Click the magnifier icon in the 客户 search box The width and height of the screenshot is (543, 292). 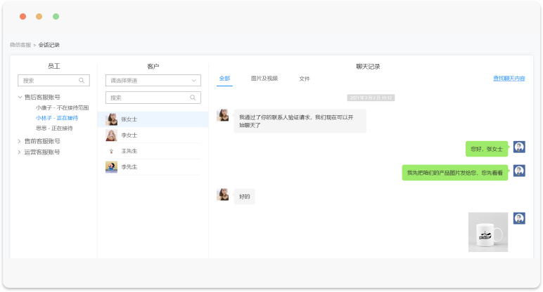click(x=193, y=98)
